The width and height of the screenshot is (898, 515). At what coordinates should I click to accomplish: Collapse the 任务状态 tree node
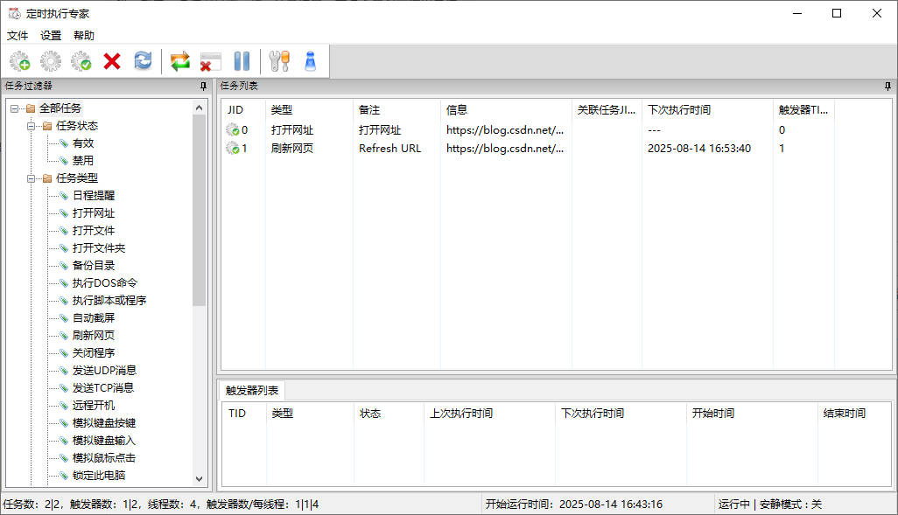point(31,126)
